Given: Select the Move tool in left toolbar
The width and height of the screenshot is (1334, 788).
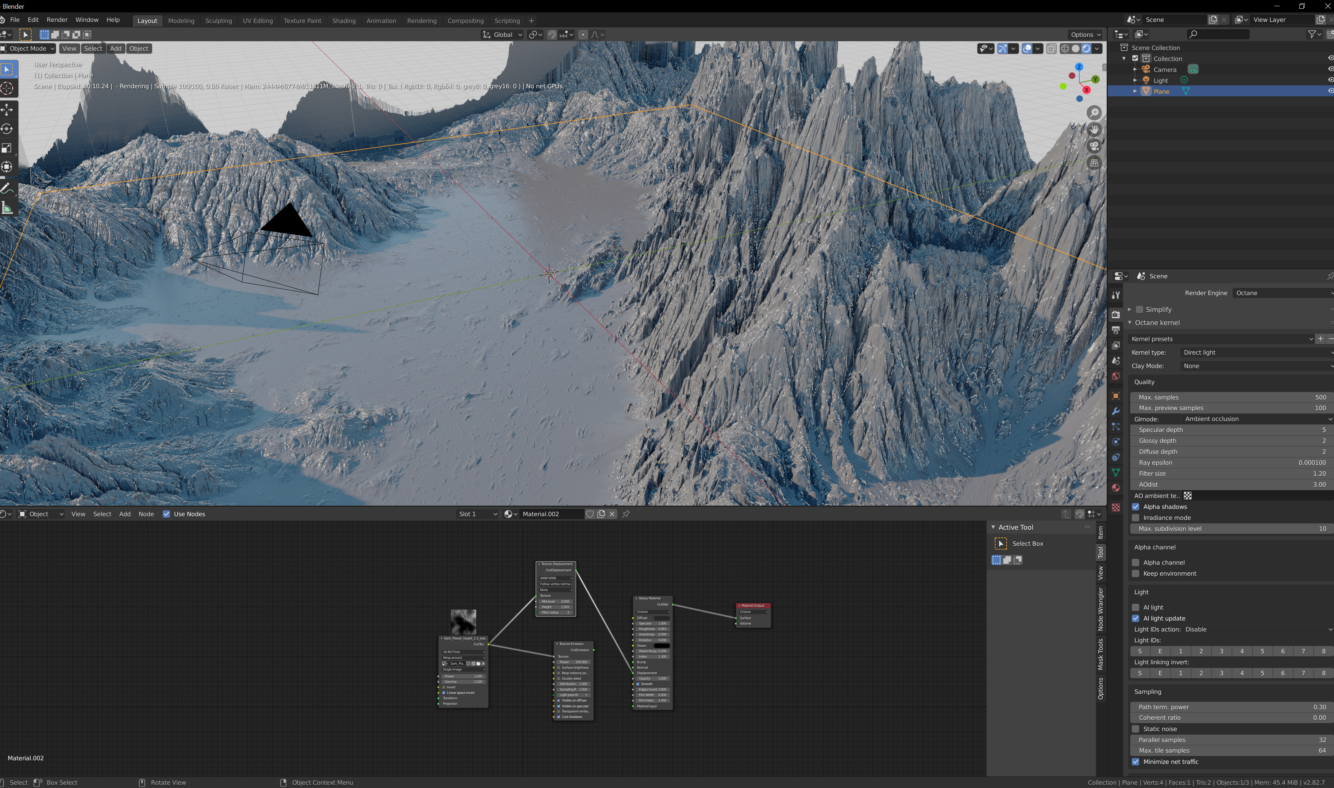Looking at the screenshot, I should [x=7, y=110].
